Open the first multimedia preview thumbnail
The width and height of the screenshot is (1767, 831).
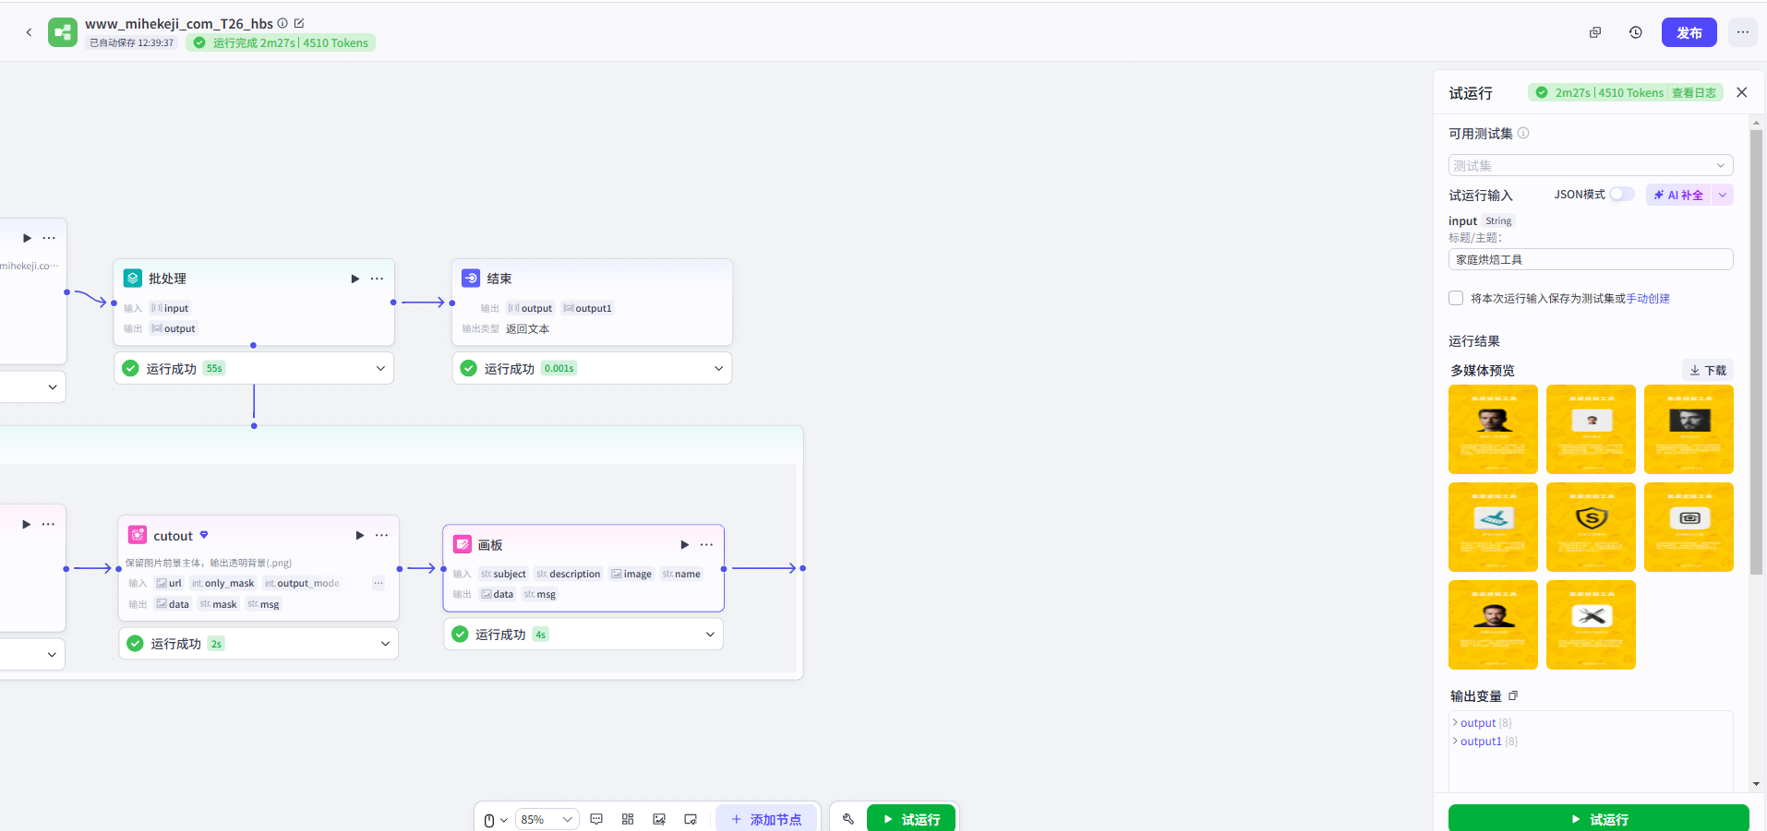pyautogui.click(x=1493, y=429)
